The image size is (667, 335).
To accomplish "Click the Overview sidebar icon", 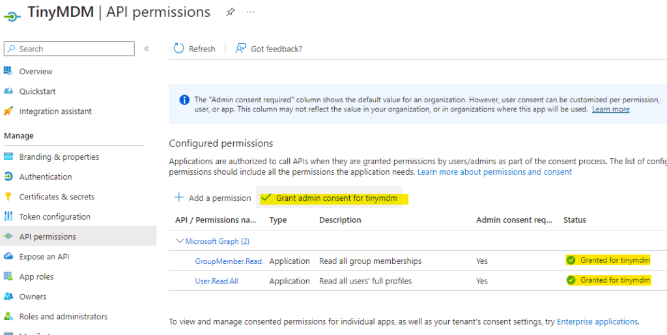I will (8, 70).
